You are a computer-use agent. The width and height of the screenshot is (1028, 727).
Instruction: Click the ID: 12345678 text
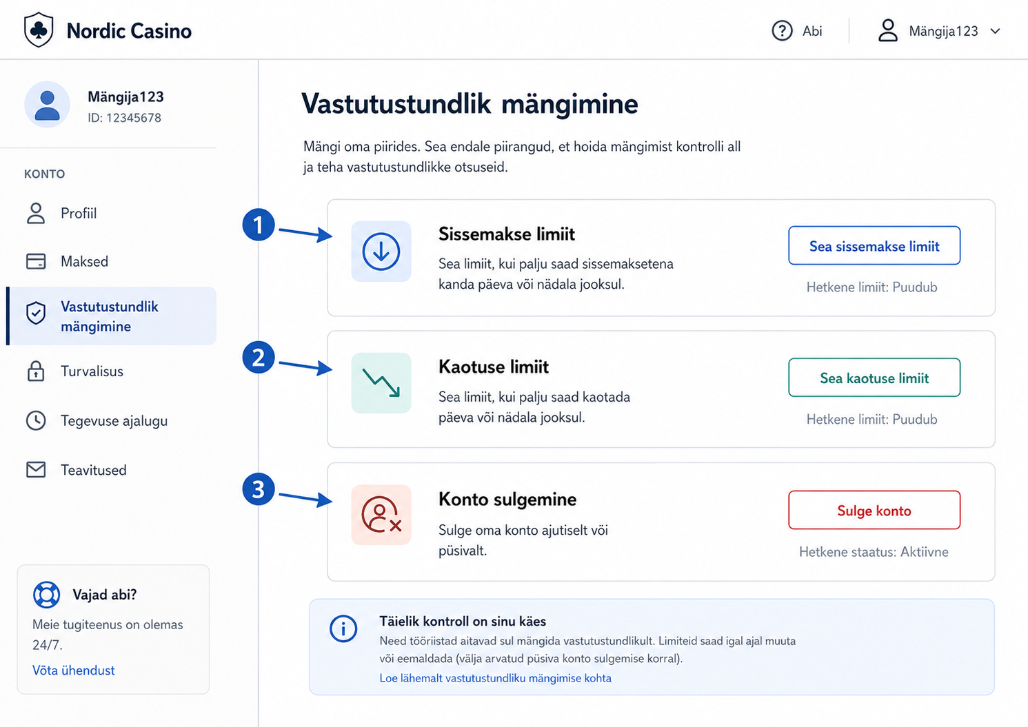[124, 118]
